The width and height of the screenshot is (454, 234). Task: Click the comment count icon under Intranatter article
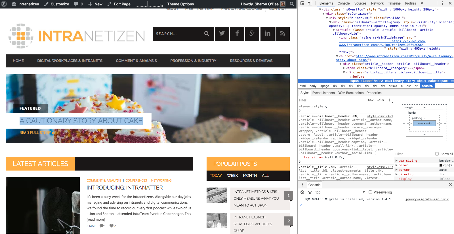coord(102,226)
